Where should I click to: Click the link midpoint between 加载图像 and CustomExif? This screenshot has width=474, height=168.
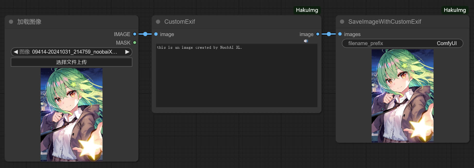tap(145, 34)
